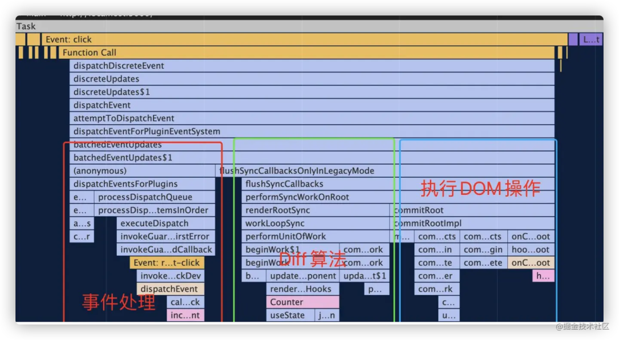Select the performUnitOfWork frame
The image size is (619, 340).
pyautogui.click(x=315, y=236)
